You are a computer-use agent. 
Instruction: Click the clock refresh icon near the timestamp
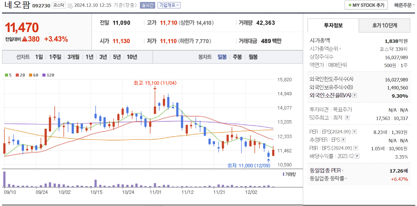click(x=70, y=6)
